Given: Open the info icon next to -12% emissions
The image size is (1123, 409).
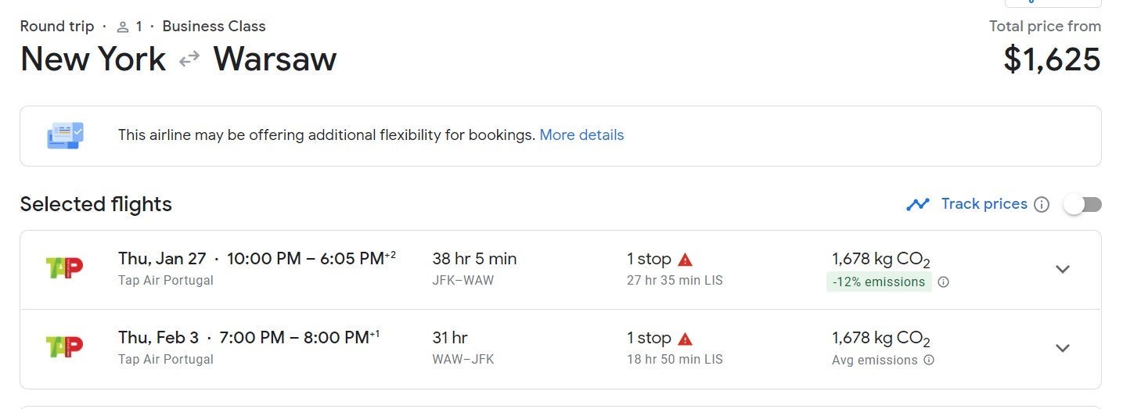Looking at the screenshot, I should 943,282.
